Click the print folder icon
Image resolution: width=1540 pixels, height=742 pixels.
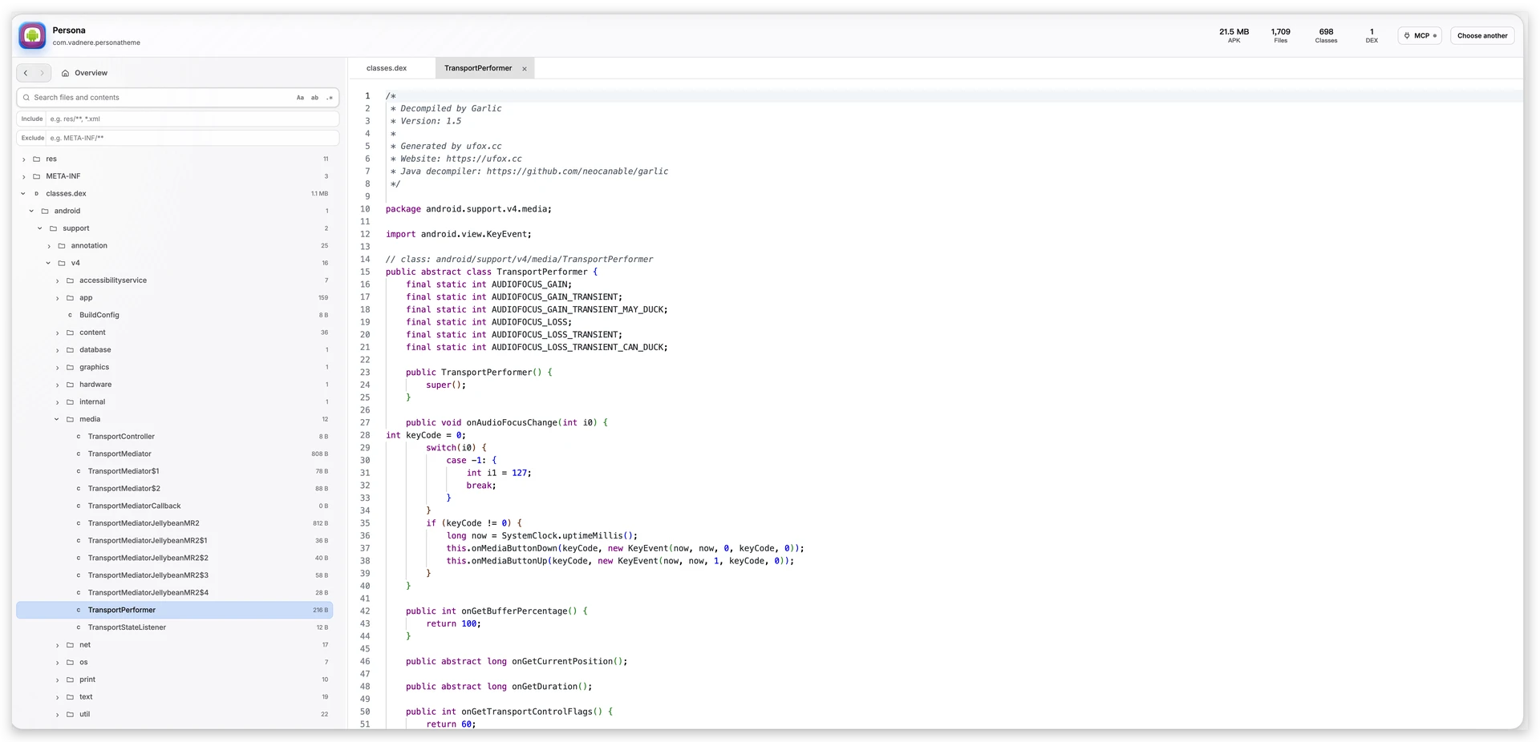point(70,679)
